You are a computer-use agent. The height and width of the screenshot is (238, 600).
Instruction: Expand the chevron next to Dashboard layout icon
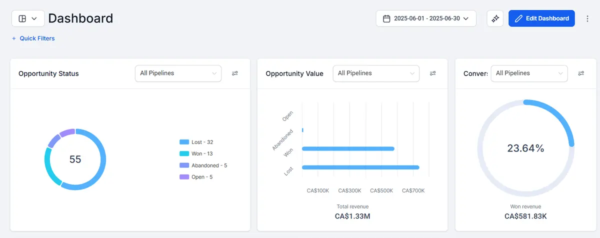(x=34, y=18)
